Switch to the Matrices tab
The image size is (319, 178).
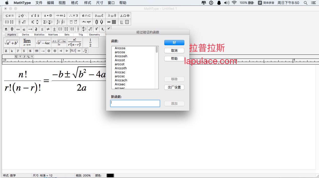53,35
